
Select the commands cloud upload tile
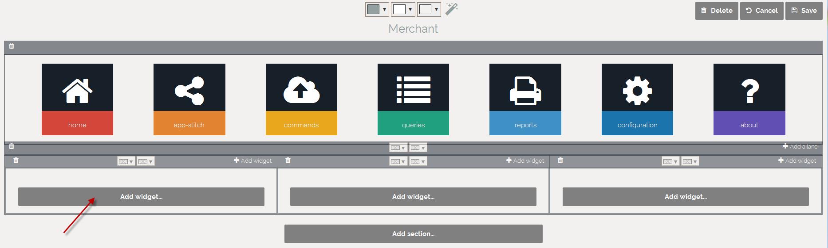(301, 99)
